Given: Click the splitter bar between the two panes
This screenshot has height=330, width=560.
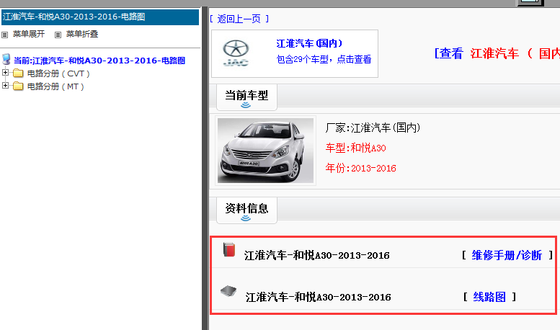Looking at the screenshot, I should click(x=205, y=168).
